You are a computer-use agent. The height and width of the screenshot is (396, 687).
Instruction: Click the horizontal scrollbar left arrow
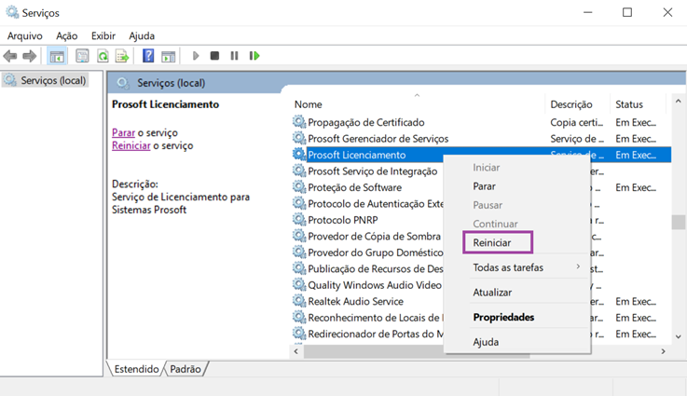(x=296, y=351)
